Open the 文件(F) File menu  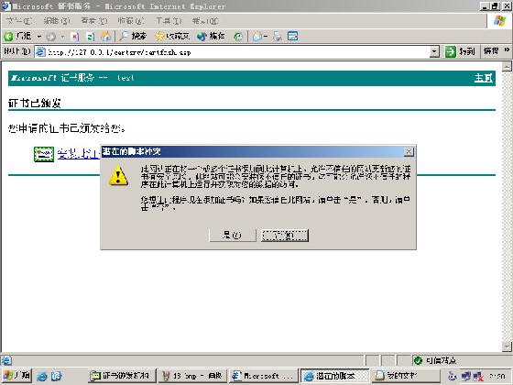point(19,21)
